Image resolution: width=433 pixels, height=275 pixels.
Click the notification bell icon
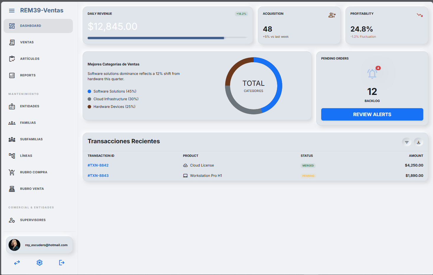(x=372, y=73)
